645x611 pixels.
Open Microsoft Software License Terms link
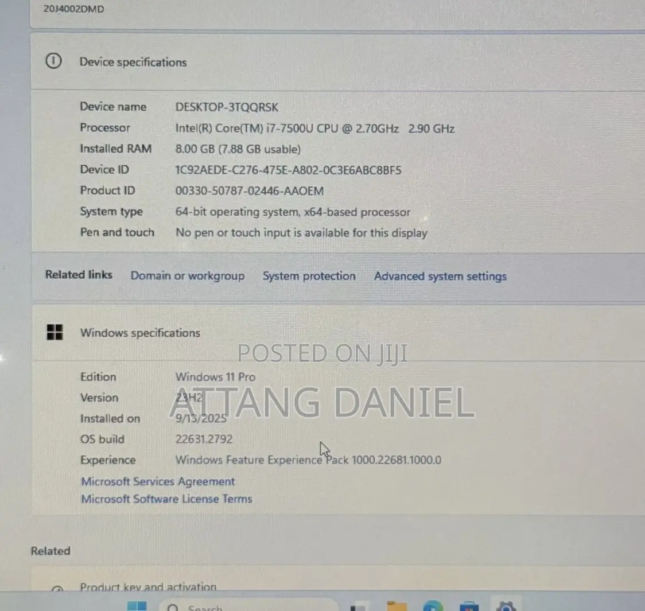click(x=166, y=499)
